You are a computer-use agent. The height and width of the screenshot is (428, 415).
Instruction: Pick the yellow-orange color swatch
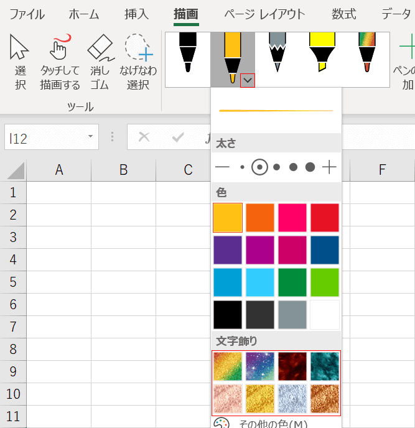(228, 218)
